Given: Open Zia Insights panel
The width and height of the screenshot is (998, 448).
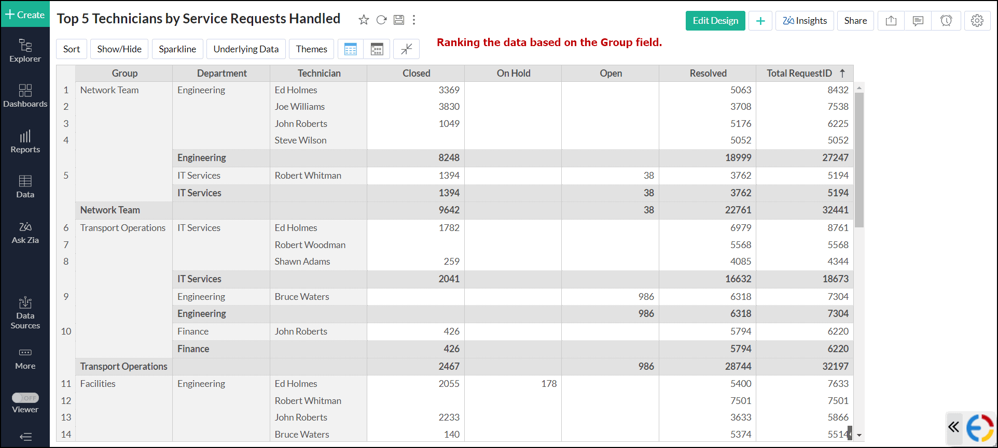Looking at the screenshot, I should pyautogui.click(x=804, y=21).
